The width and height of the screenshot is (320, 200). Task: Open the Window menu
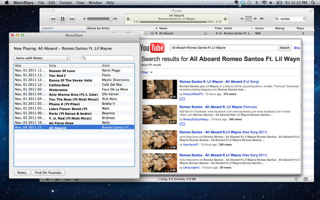coord(95,3)
